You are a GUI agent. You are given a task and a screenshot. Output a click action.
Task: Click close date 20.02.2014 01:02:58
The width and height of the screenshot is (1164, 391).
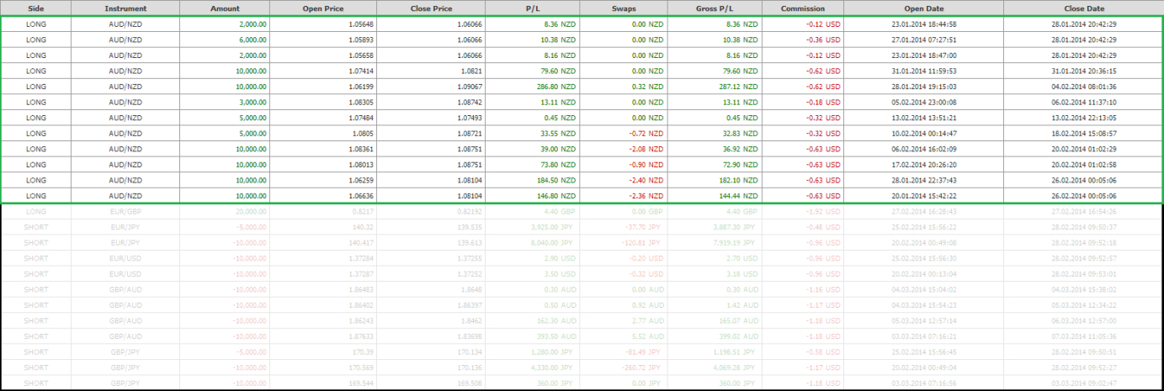[x=1083, y=165]
